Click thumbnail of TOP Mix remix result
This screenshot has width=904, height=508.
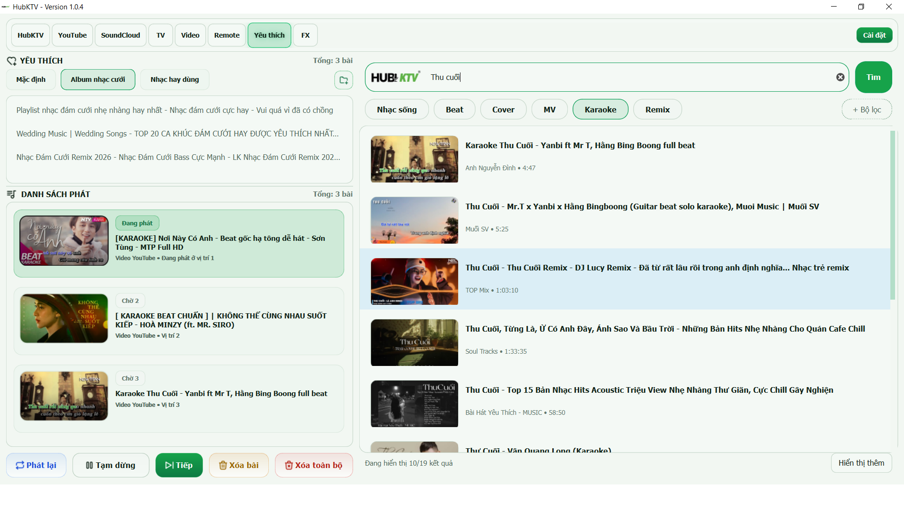click(414, 281)
